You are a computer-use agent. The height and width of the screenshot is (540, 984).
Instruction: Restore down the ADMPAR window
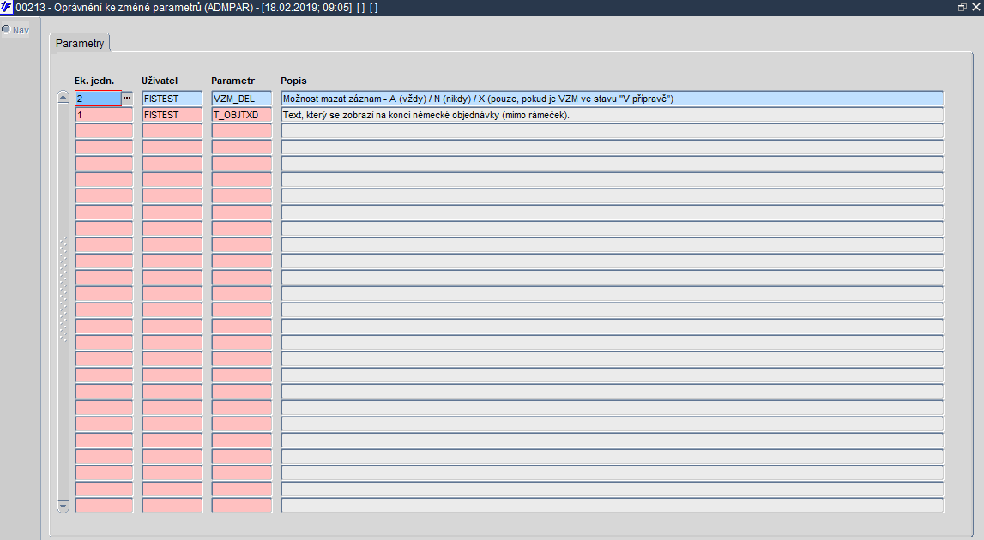[962, 7]
